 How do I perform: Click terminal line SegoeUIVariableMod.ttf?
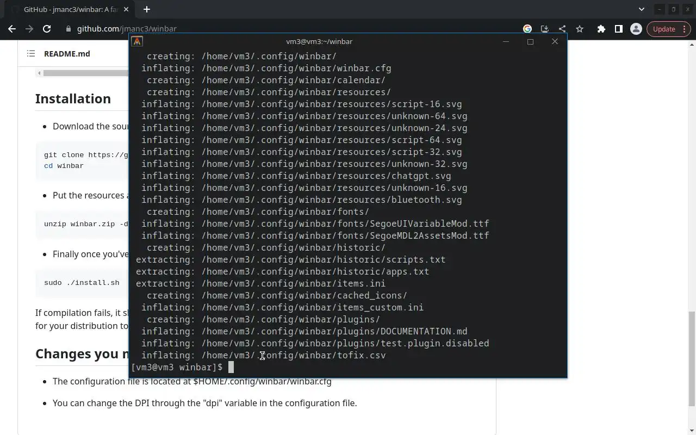[315, 223]
